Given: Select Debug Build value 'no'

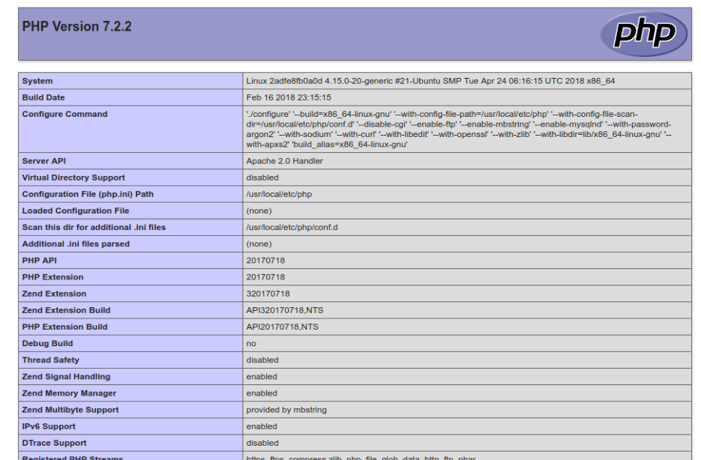Looking at the screenshot, I should tap(251, 343).
